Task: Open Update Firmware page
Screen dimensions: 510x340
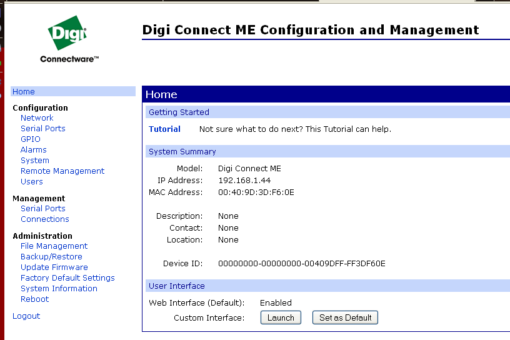Action: tap(54, 267)
